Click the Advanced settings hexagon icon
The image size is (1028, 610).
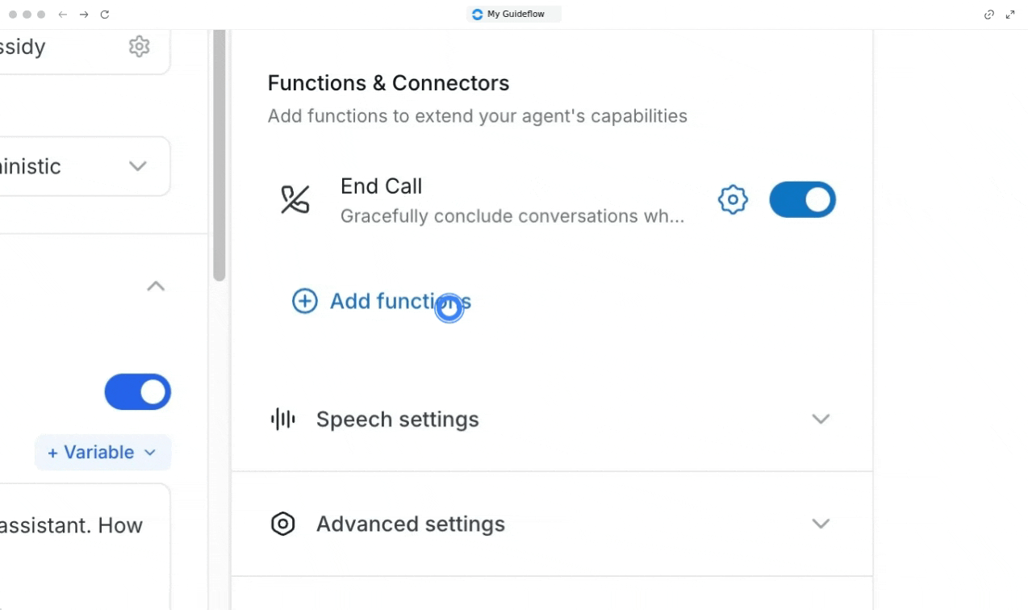(x=282, y=524)
